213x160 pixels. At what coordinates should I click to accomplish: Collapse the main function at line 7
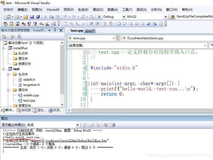[x=88, y=84]
